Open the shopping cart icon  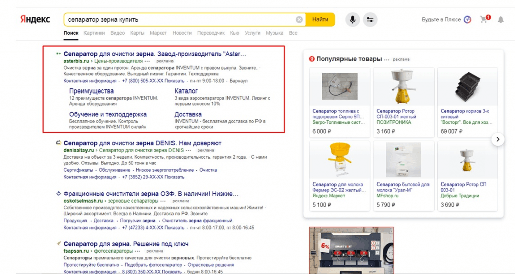tap(485, 19)
